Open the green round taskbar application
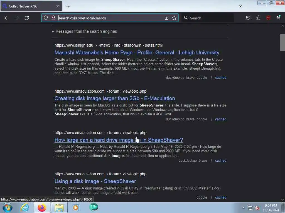The width and height of the screenshot is (285, 213). point(94,207)
